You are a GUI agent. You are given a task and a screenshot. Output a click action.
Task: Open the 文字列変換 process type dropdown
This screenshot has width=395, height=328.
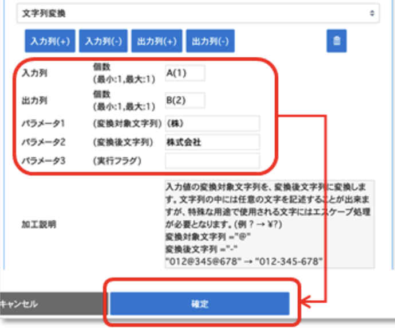click(x=197, y=13)
